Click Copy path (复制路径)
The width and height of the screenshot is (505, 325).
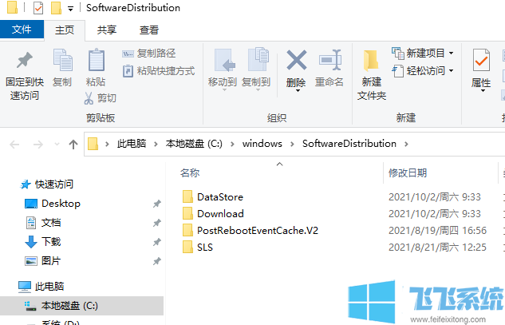[149, 54]
